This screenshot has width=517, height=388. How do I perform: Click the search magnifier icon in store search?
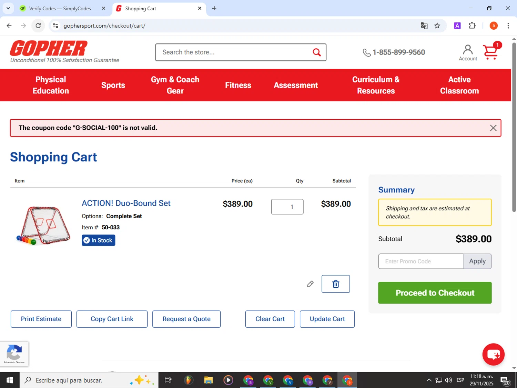(x=316, y=52)
